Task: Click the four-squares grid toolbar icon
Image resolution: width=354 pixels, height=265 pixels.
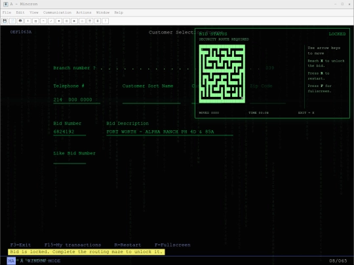Action: click(35, 21)
